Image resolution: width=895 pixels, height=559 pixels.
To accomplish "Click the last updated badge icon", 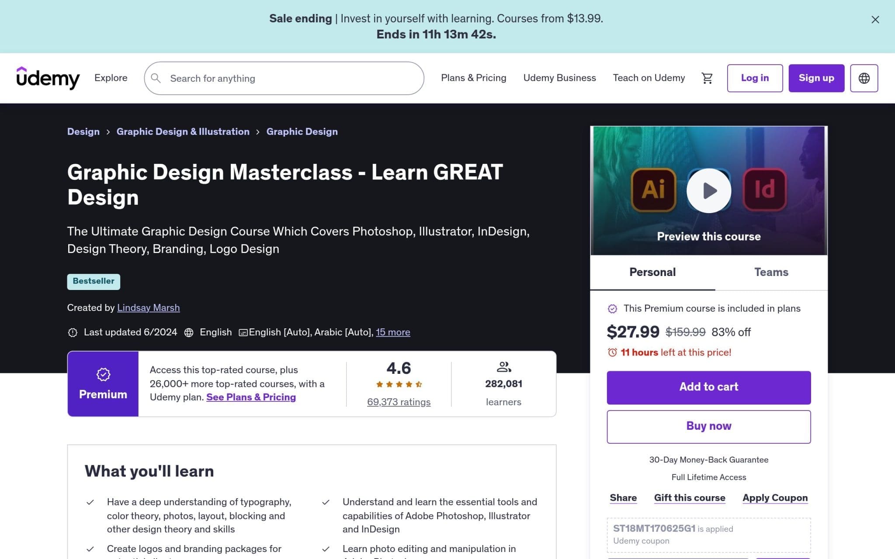I will tap(73, 332).
